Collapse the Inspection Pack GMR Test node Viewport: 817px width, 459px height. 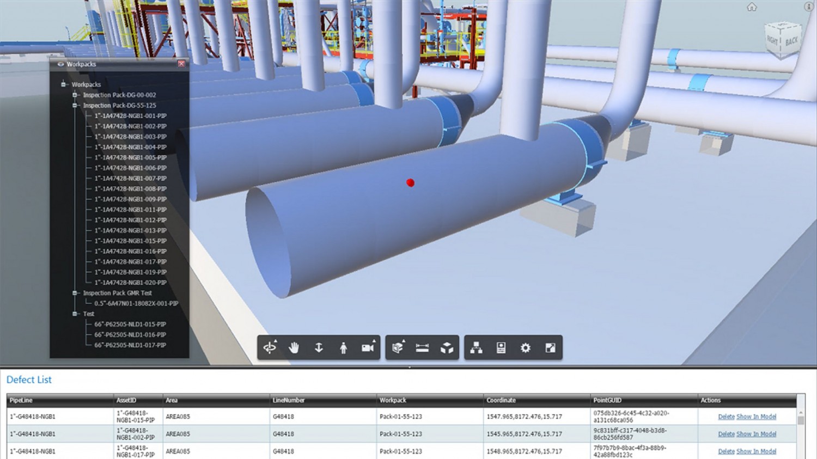75,293
